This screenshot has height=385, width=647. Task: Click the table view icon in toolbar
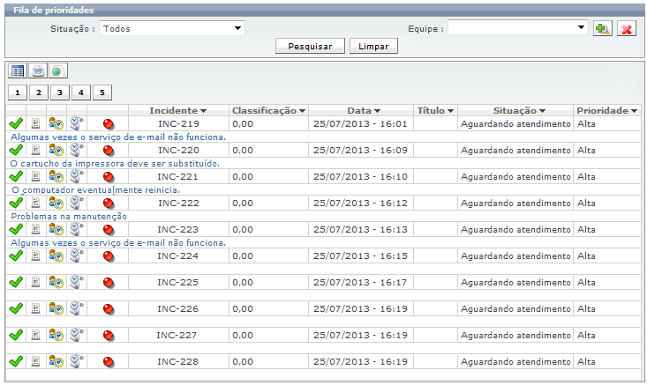pyautogui.click(x=17, y=70)
